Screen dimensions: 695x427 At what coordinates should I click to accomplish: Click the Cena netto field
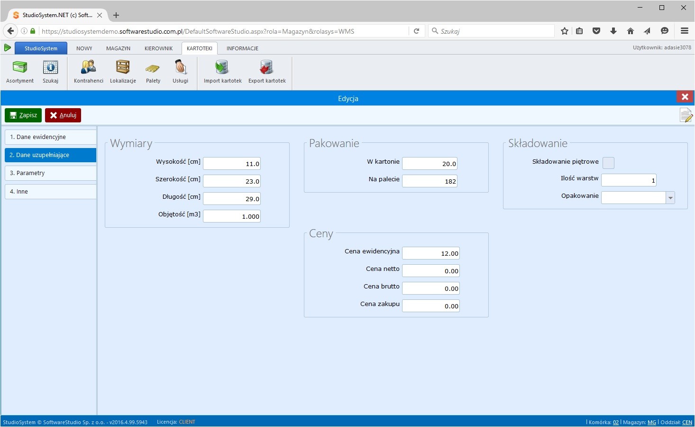431,271
